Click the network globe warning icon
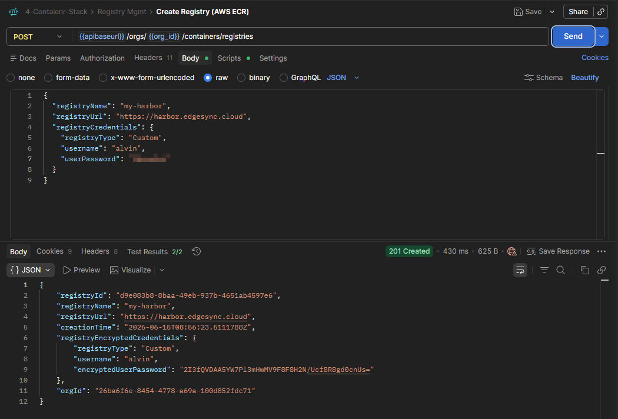 [x=511, y=251]
